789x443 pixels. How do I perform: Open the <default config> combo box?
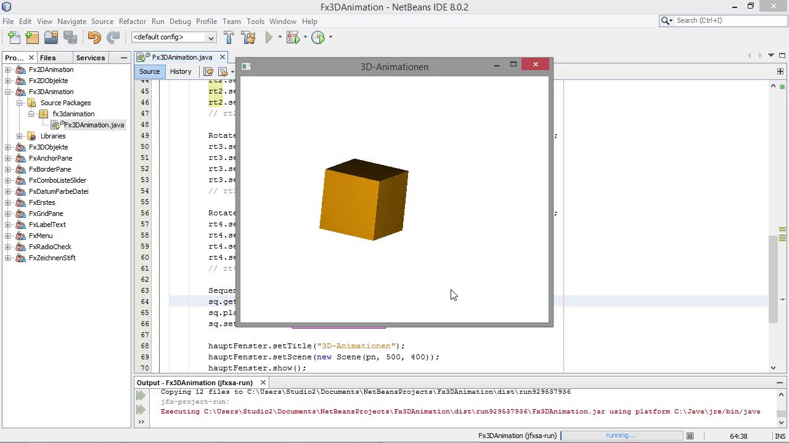[173, 38]
